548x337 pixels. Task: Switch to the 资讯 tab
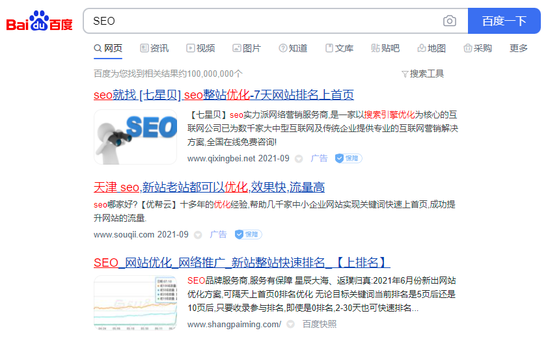[154, 48]
